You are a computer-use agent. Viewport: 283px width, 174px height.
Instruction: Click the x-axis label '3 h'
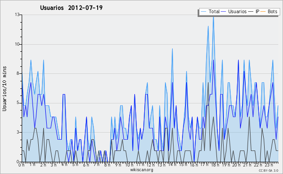[54, 165]
